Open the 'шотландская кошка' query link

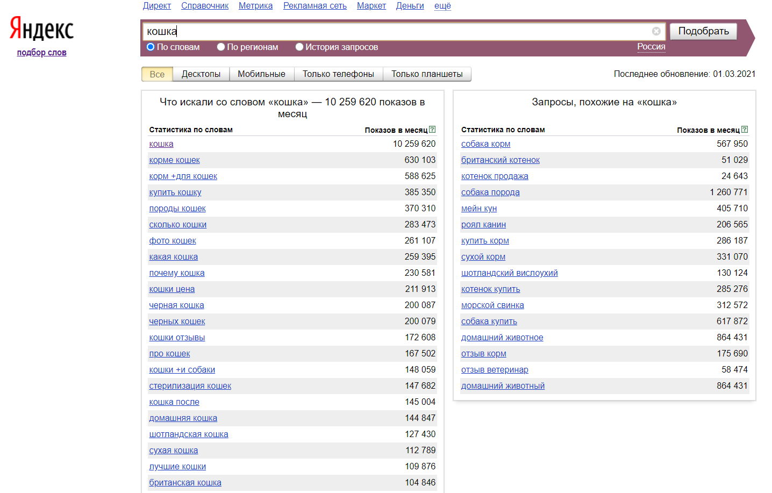[x=189, y=434]
